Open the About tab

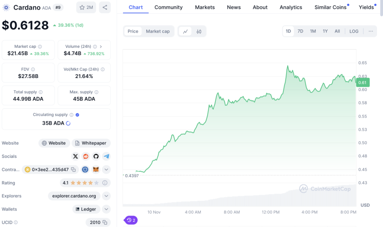point(260,7)
